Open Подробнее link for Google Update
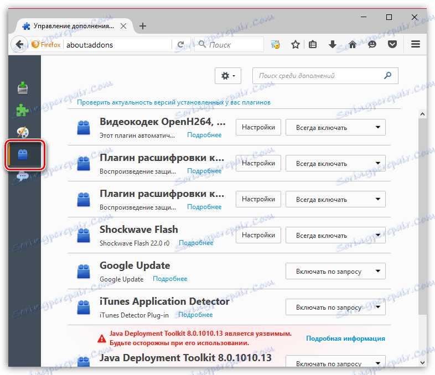The width and height of the screenshot is (435, 375). [x=170, y=279]
